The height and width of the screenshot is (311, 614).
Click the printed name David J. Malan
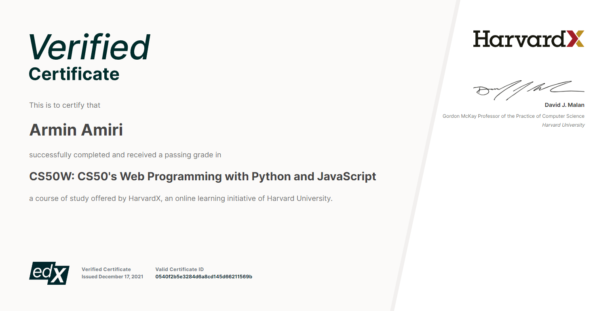point(564,105)
